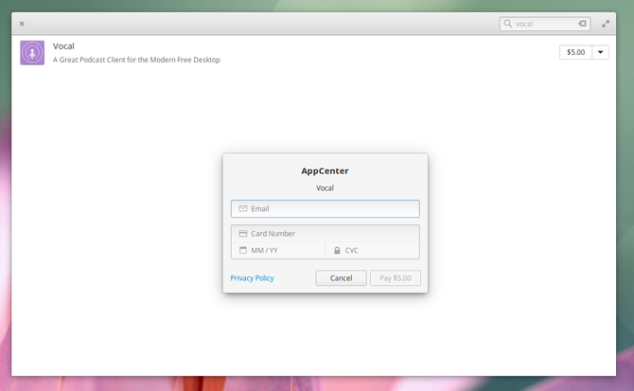The height and width of the screenshot is (391, 634).
Task: Click the 'Vocal' label in payment dialog
Action: (325, 188)
